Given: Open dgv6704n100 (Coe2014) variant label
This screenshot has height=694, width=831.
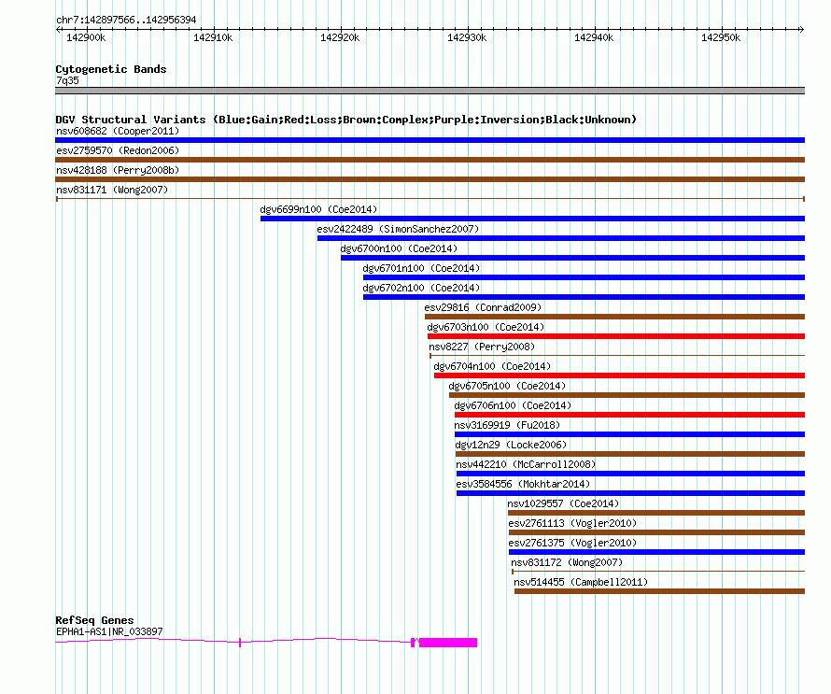Looking at the screenshot, I should pyautogui.click(x=492, y=366).
